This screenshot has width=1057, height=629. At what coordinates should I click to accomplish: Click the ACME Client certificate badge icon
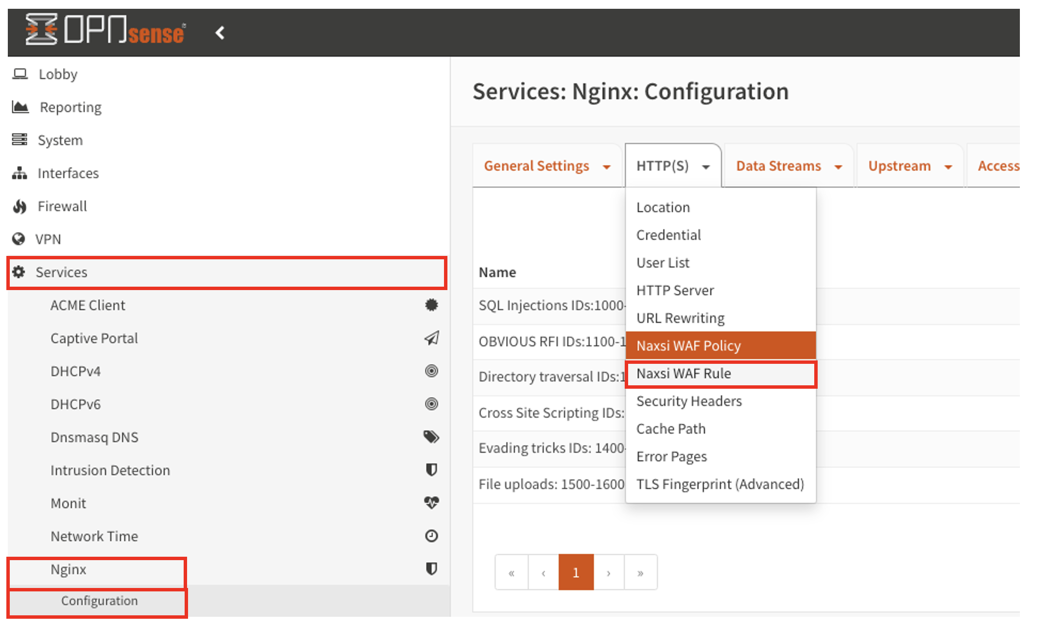[x=431, y=305]
